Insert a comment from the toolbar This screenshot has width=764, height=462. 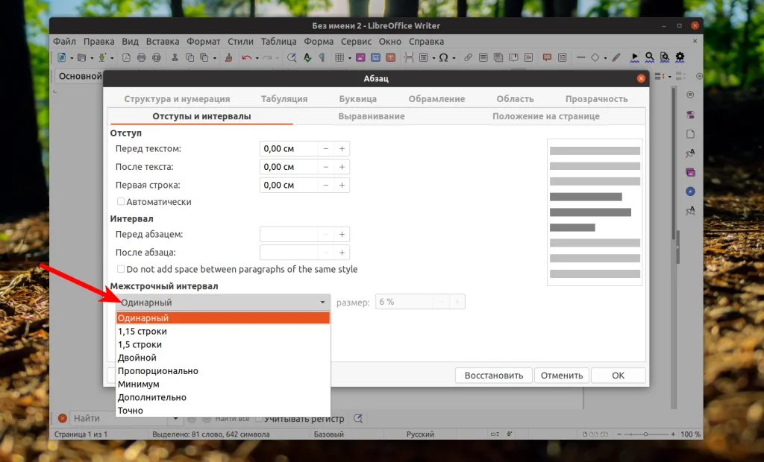(x=547, y=57)
